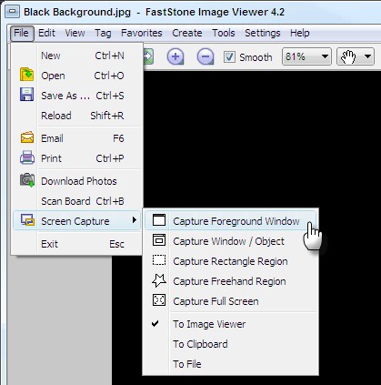Image resolution: width=381 pixels, height=385 pixels.
Task: Click the Save As floppy disk icon
Action: (26, 95)
